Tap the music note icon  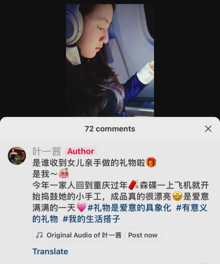click(x=39, y=235)
